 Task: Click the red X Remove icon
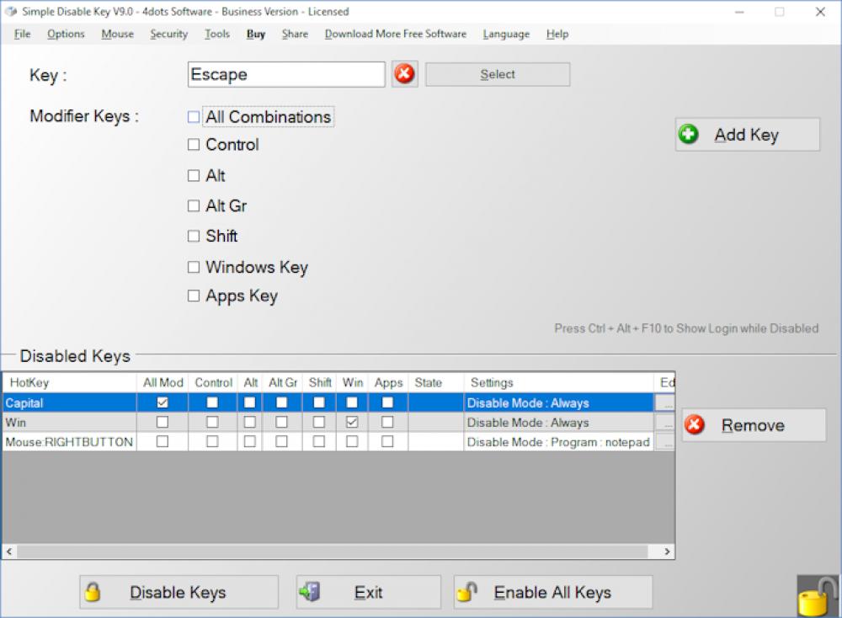pyautogui.click(x=694, y=425)
